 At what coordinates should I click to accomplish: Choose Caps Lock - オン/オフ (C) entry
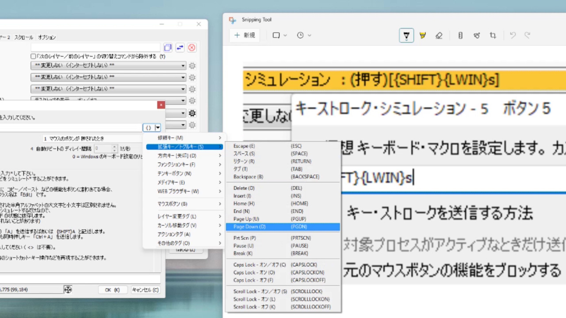point(283,265)
